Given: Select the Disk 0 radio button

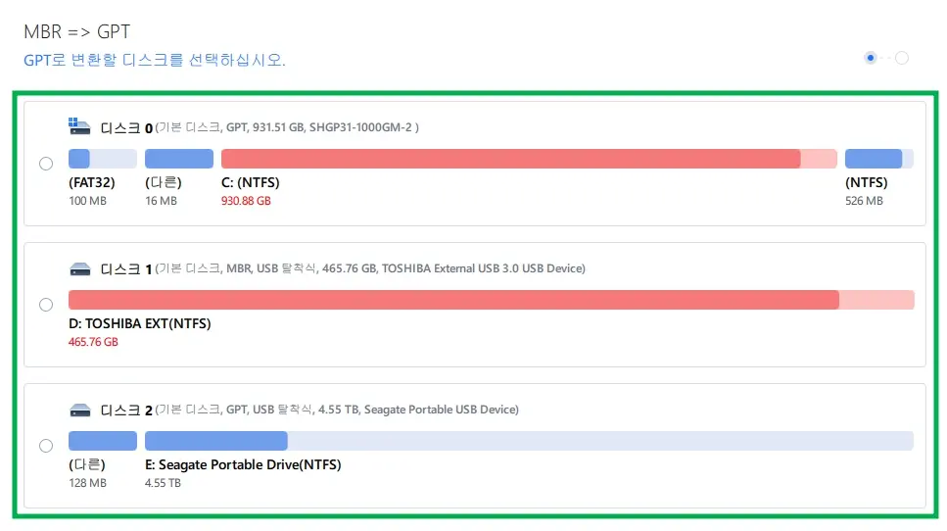Looking at the screenshot, I should tap(46, 164).
